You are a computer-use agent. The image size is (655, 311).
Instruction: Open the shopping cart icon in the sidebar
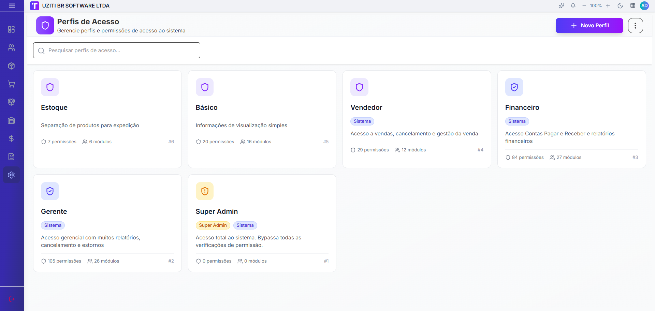(11, 84)
